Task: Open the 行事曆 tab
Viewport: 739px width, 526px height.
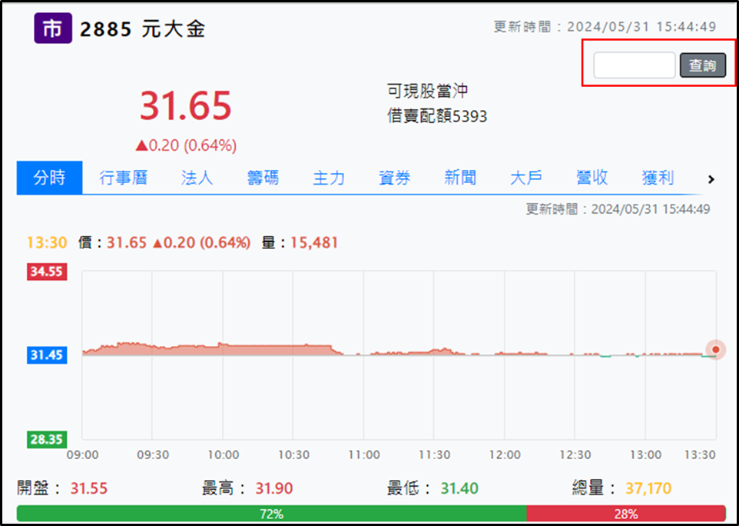Action: click(124, 178)
